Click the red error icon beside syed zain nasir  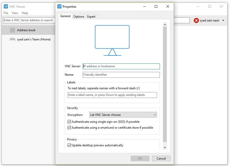click(196, 20)
